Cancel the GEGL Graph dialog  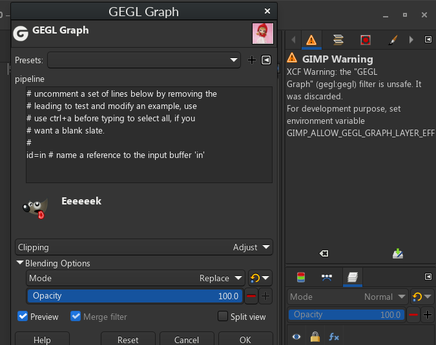tap(187, 339)
